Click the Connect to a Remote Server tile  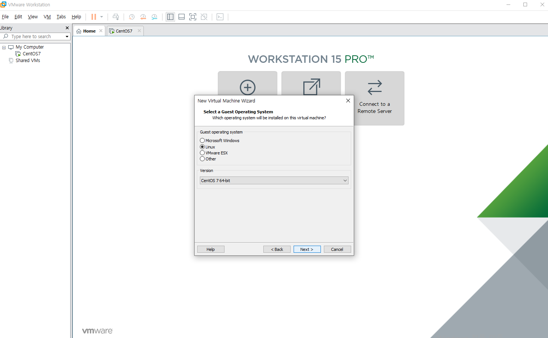[375, 98]
